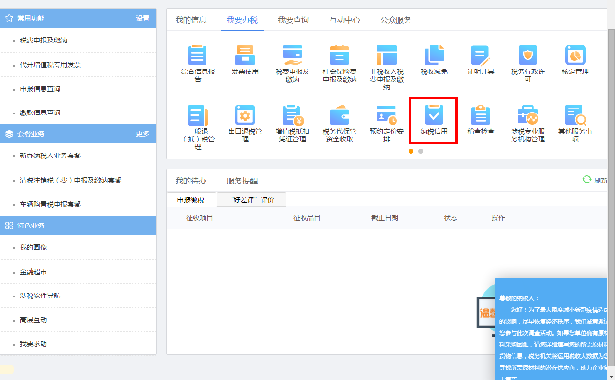615x381 pixels.
Task: Switch to 我的待办 tab
Action: click(x=191, y=181)
